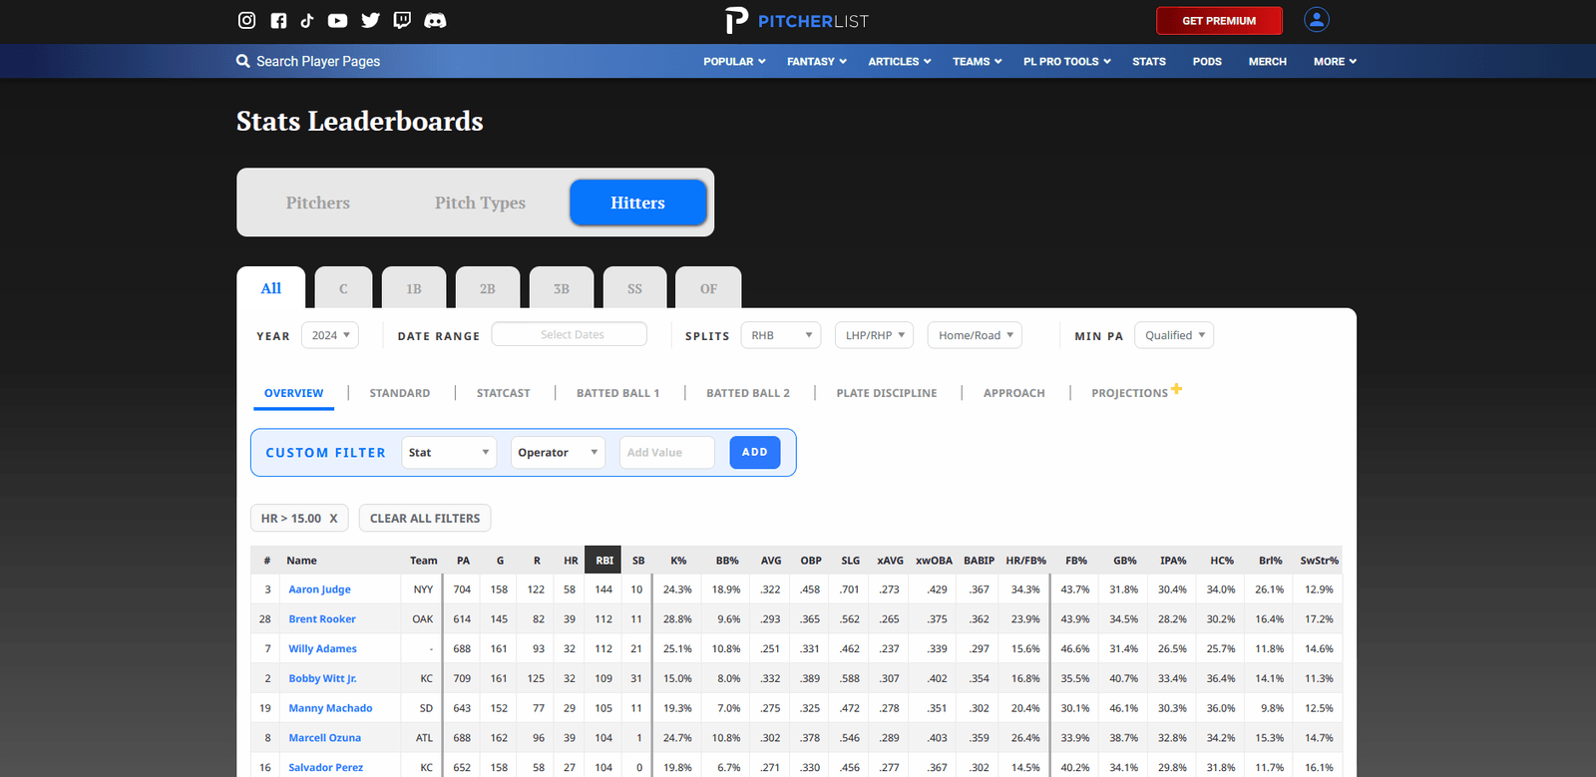The height and width of the screenshot is (777, 1596).
Task: Open the custom filter Operator dropdown
Action: (x=558, y=452)
